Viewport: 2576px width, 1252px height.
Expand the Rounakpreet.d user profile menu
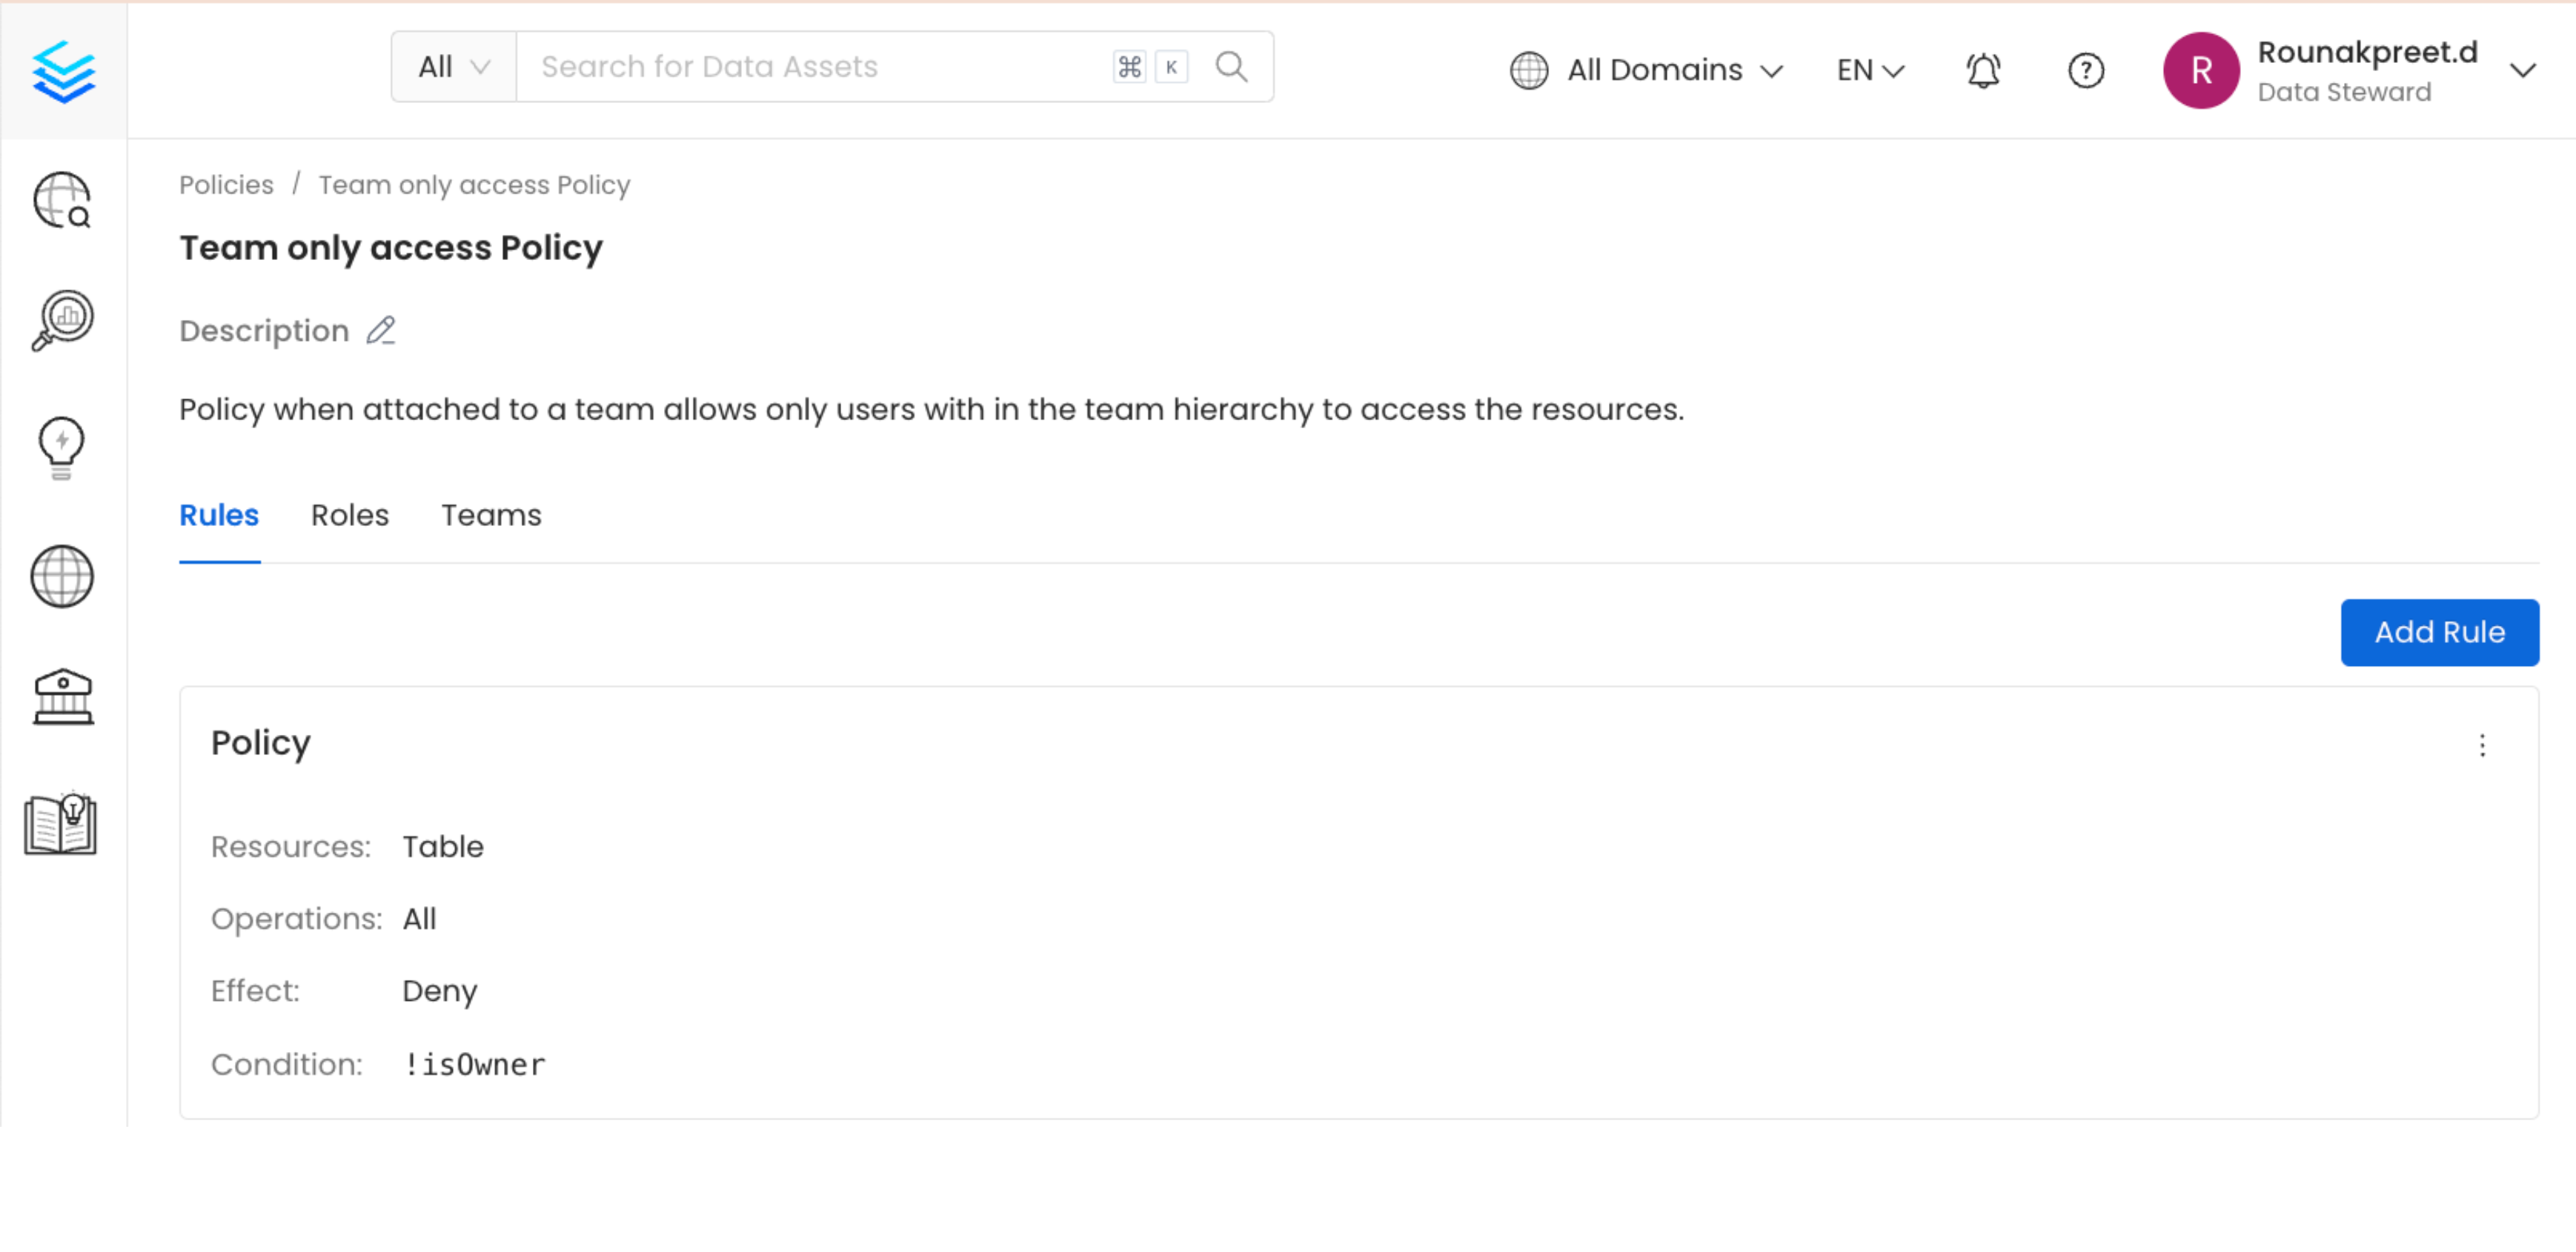(x=2522, y=70)
